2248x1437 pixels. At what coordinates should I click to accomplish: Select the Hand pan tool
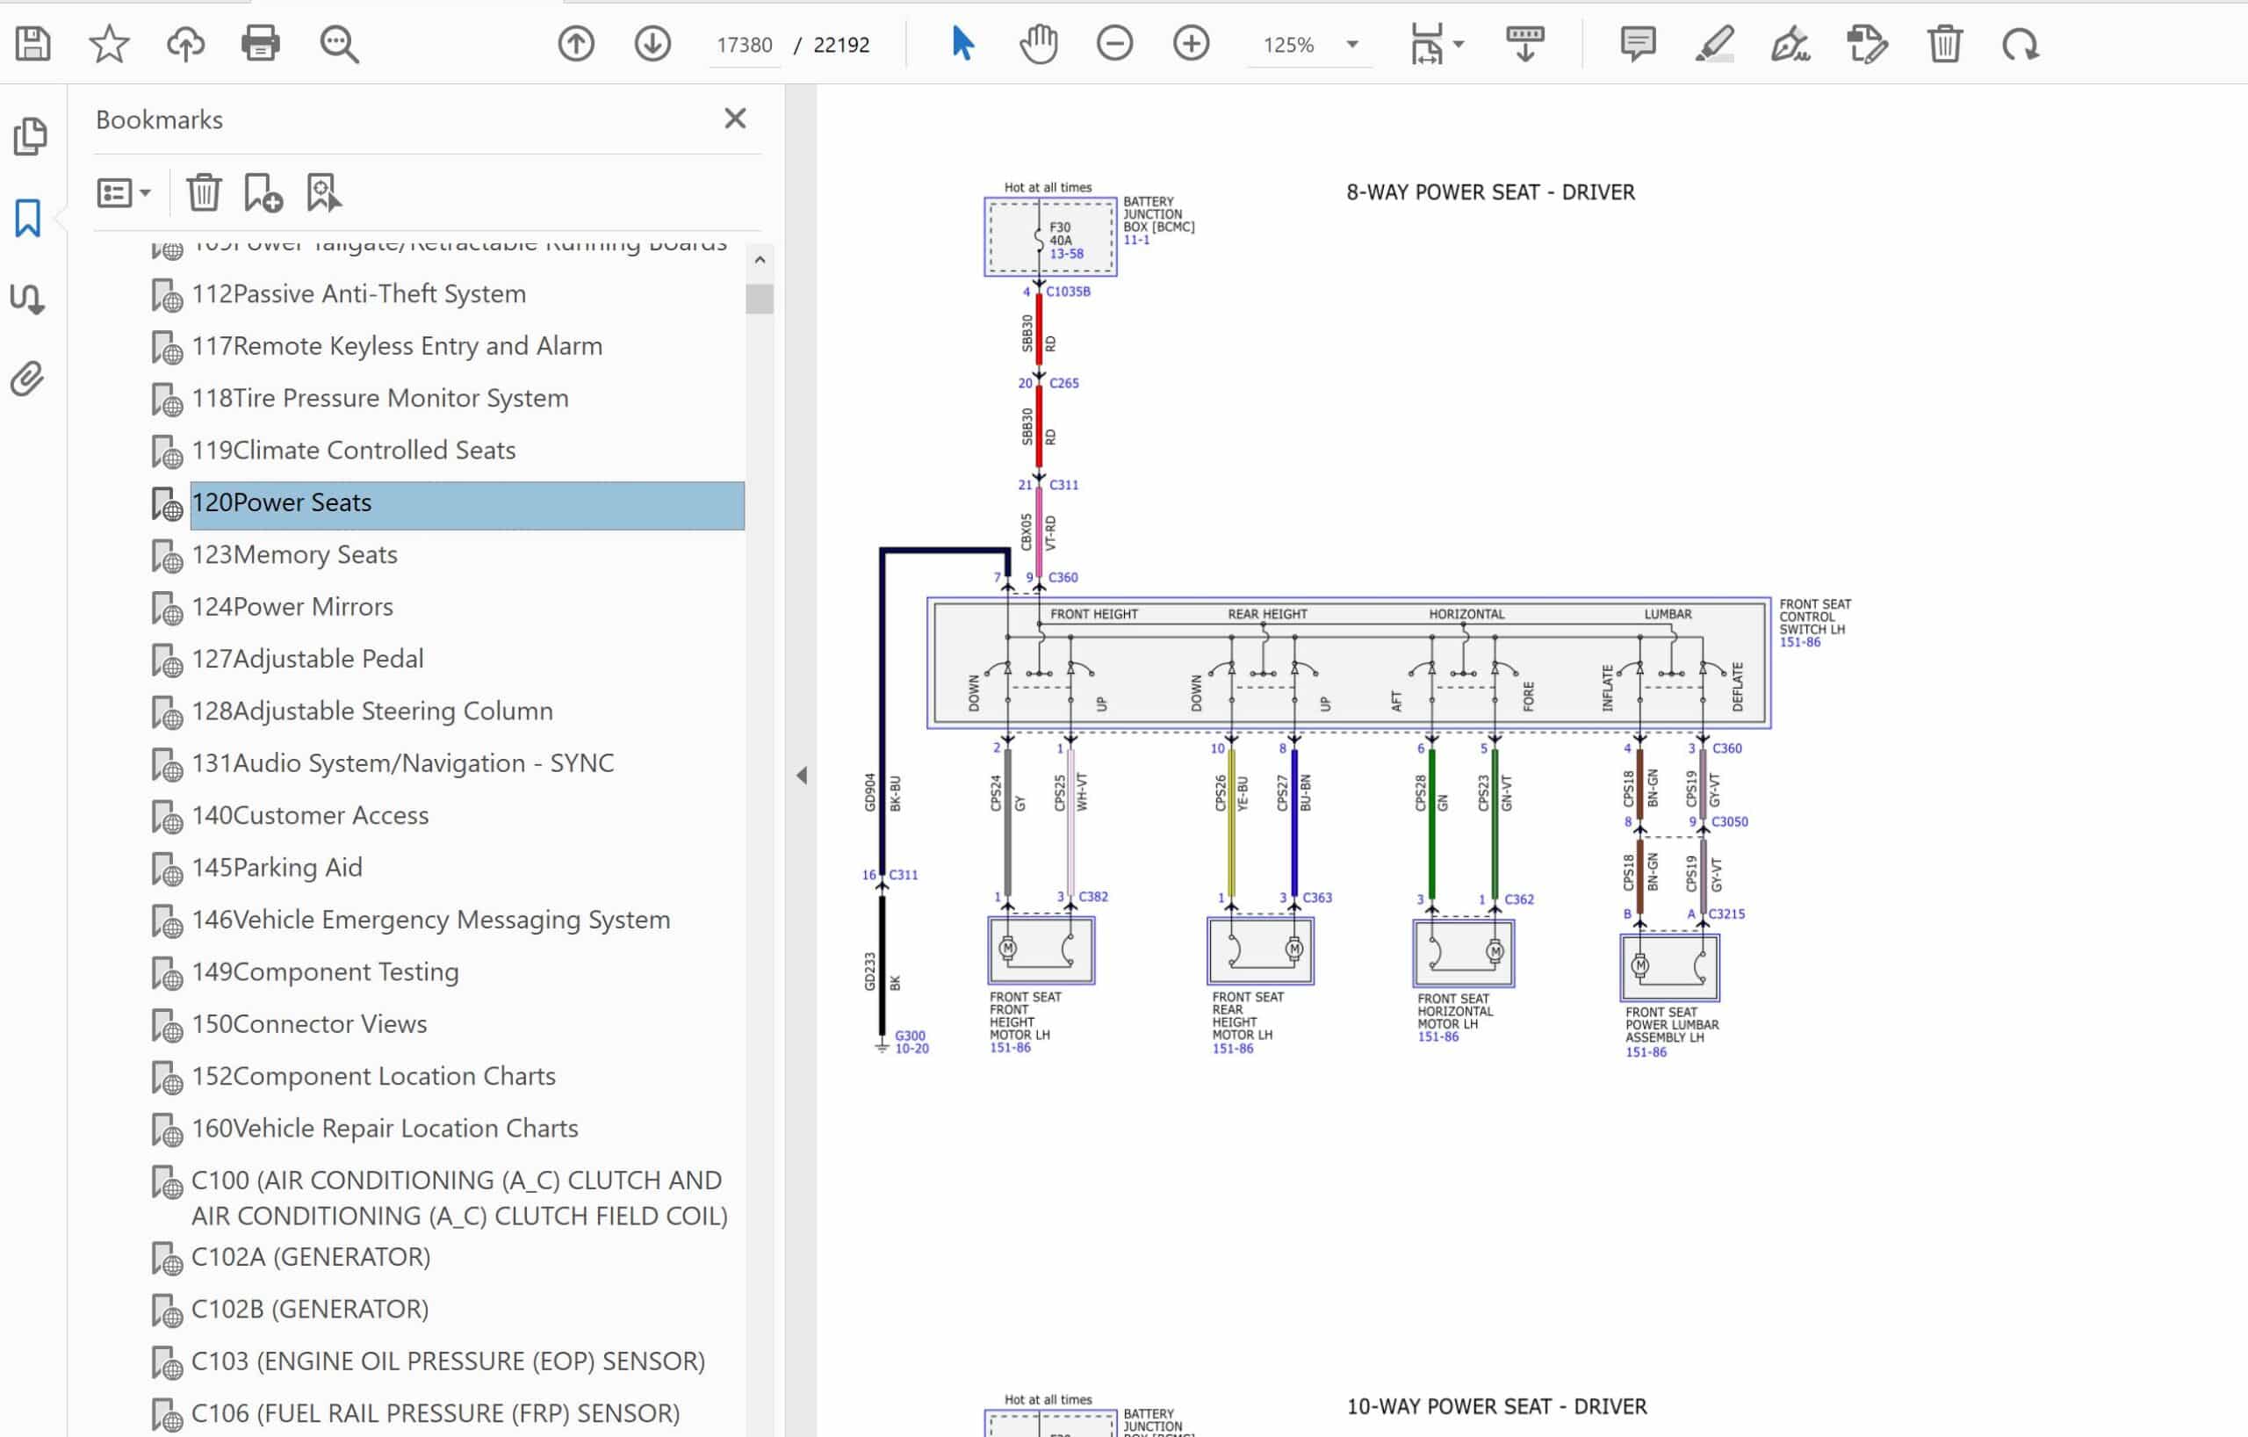1038,44
